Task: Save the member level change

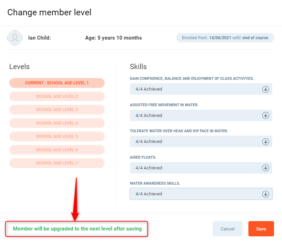Action: tap(261, 229)
